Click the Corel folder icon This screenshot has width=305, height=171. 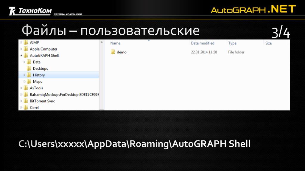tap(26, 107)
